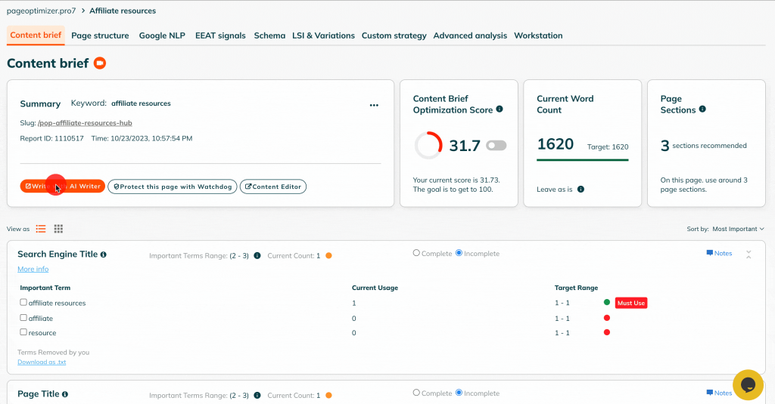The image size is (775, 404).
Task: Click info icon beside Search Engine Title heading
Action: pos(103,254)
